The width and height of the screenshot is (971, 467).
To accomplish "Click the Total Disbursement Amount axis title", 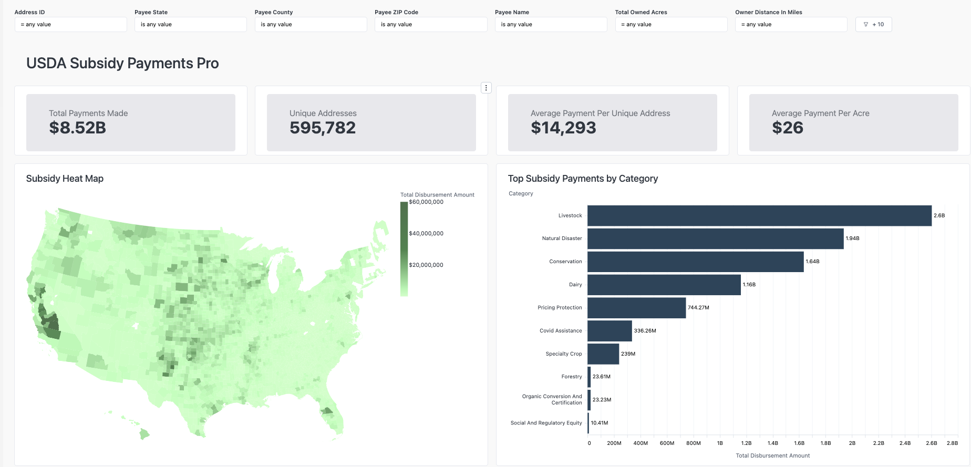I will 772,455.
